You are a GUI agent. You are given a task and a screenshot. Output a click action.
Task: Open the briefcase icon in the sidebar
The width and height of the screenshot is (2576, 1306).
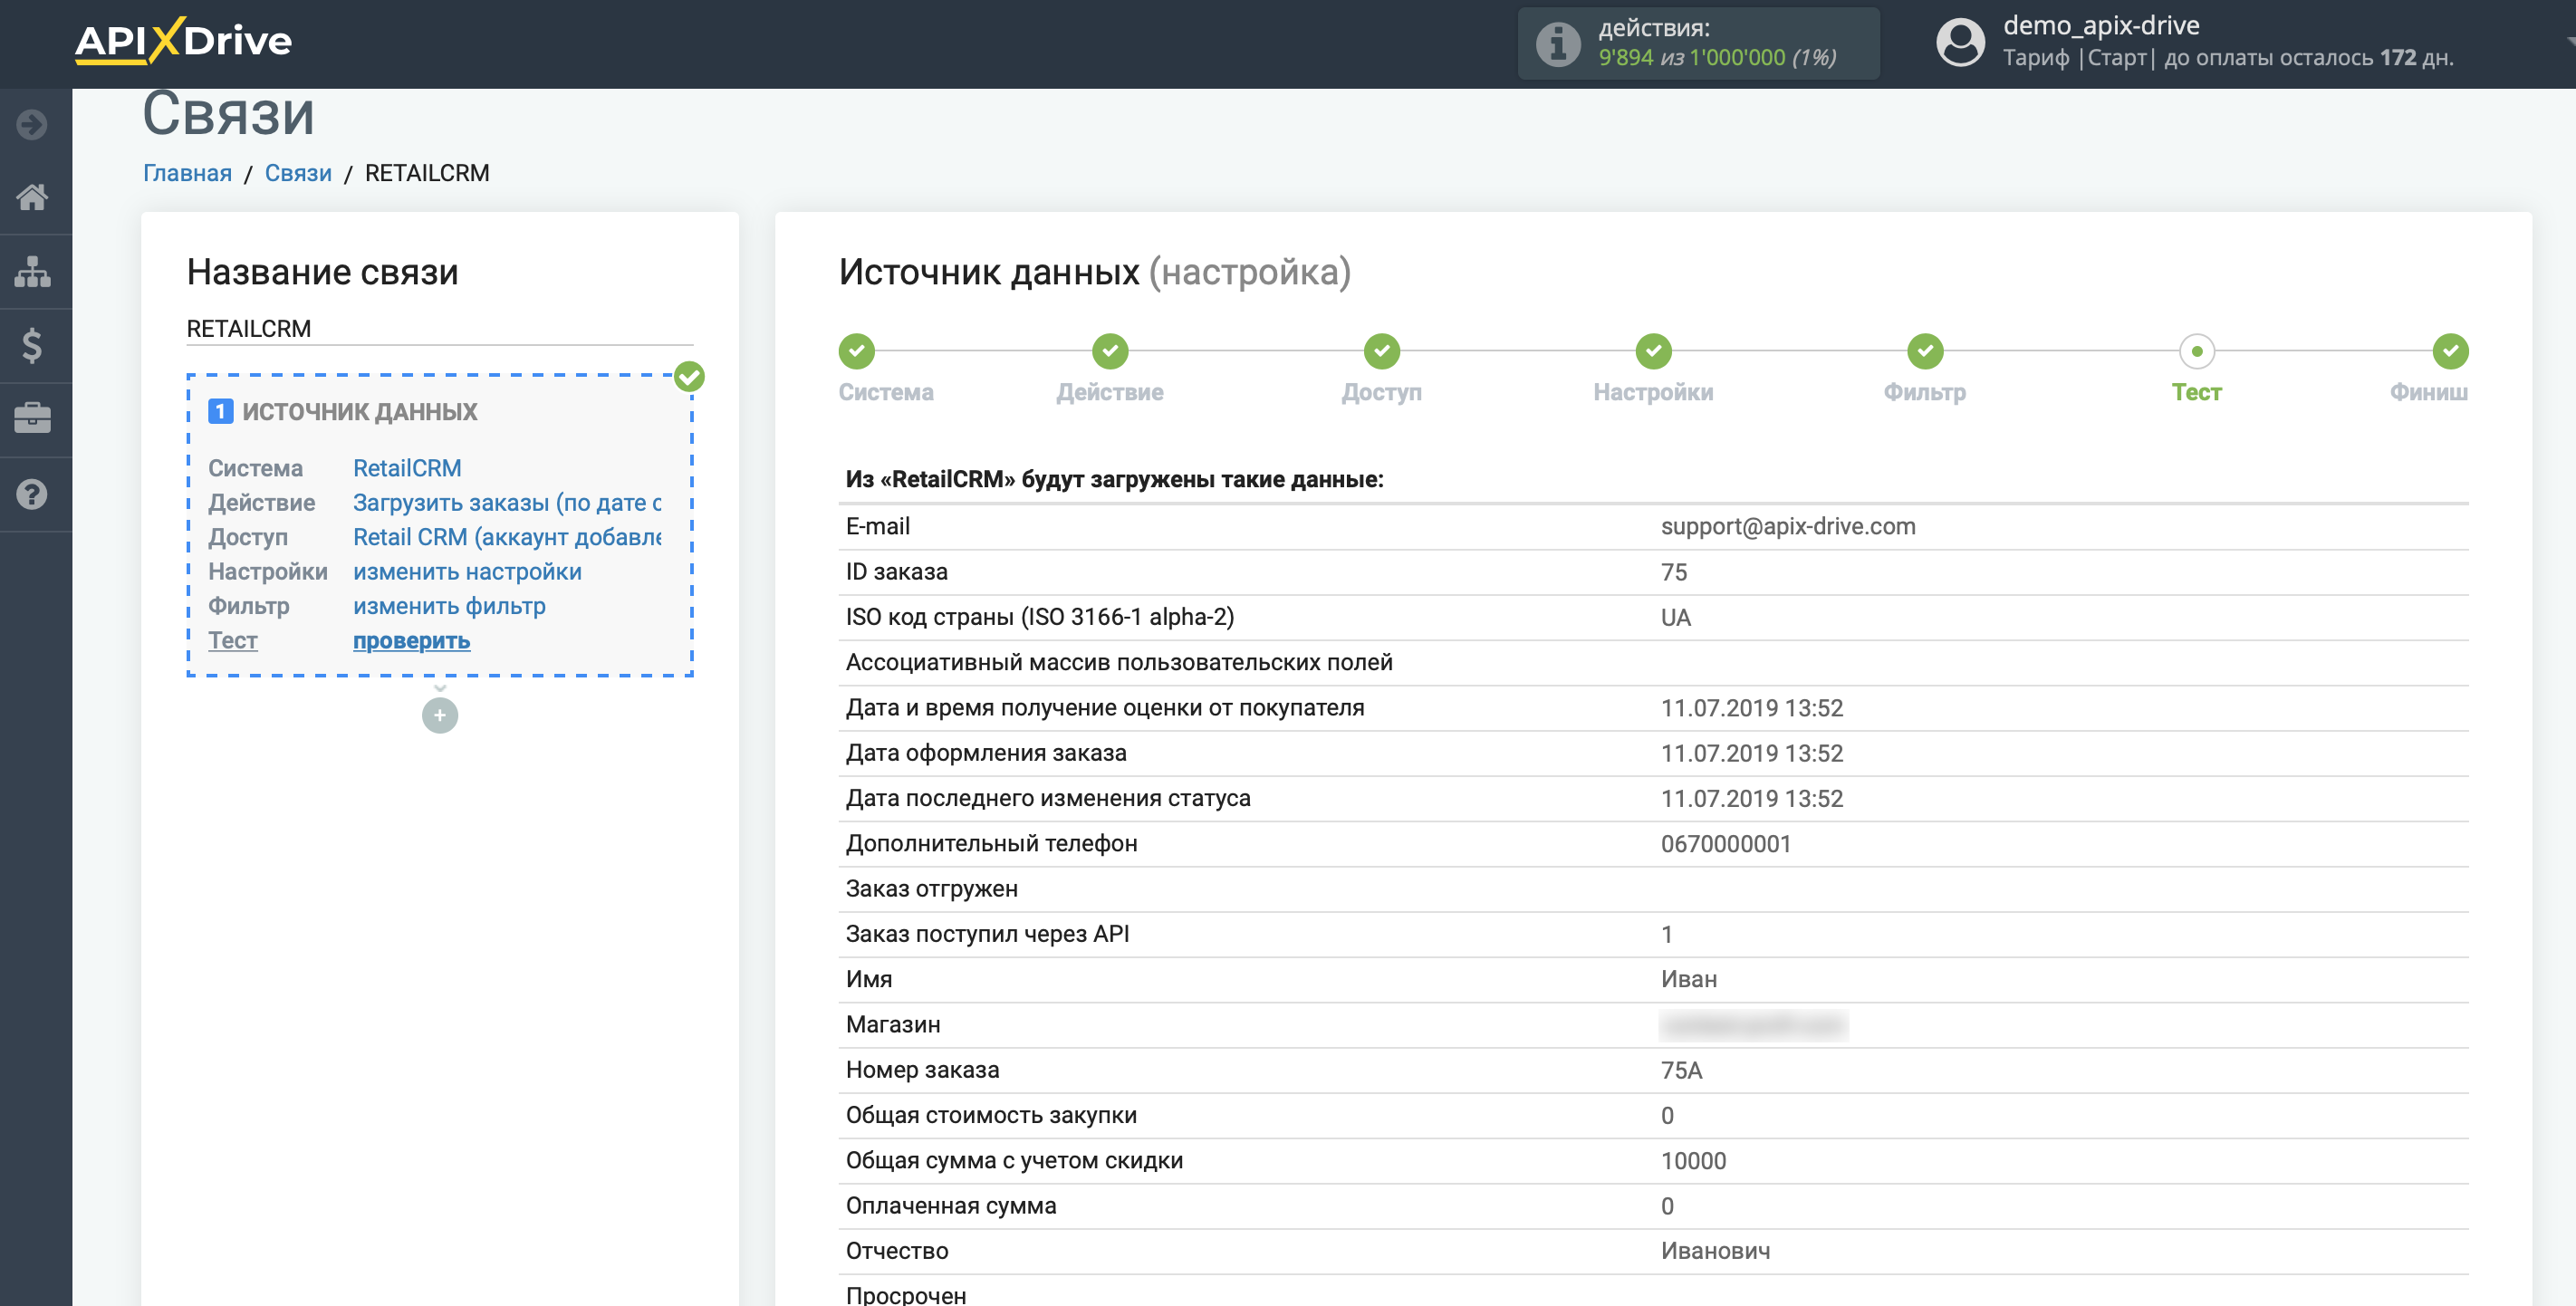[x=32, y=418]
